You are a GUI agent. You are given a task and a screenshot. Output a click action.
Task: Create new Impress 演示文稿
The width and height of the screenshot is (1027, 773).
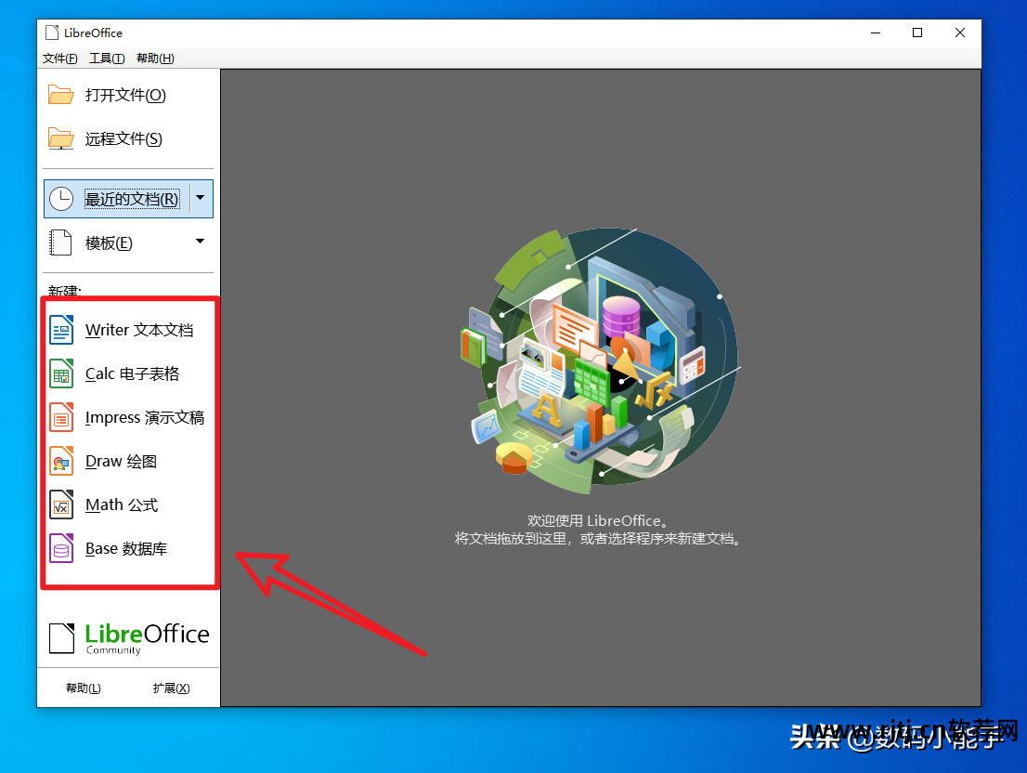click(x=145, y=418)
